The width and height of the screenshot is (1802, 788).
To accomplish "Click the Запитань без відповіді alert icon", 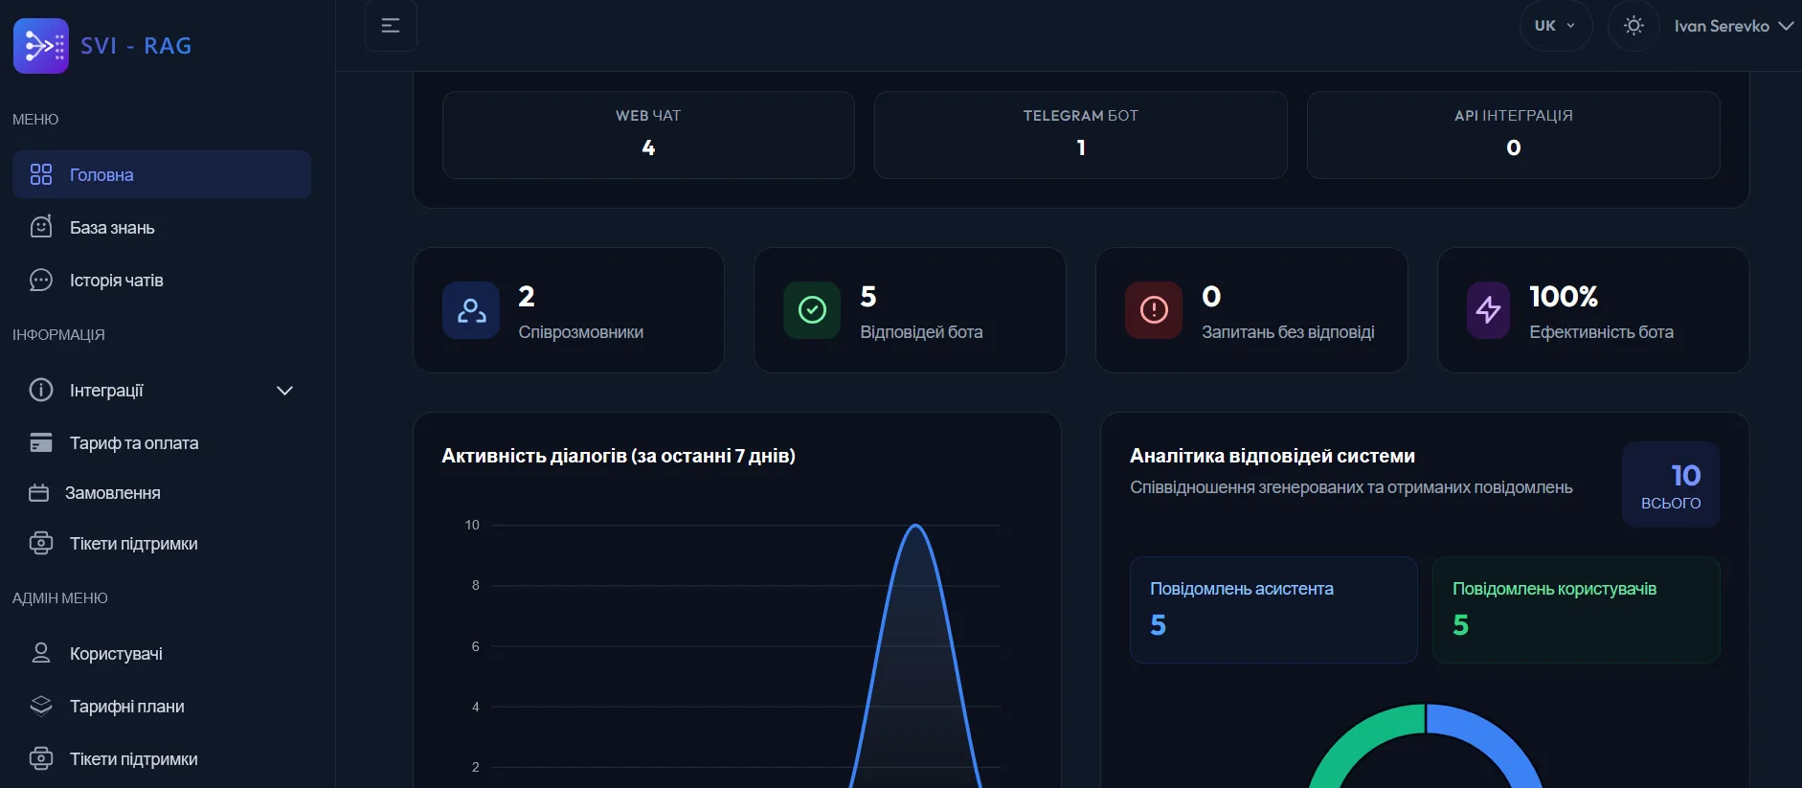I will (x=1154, y=310).
